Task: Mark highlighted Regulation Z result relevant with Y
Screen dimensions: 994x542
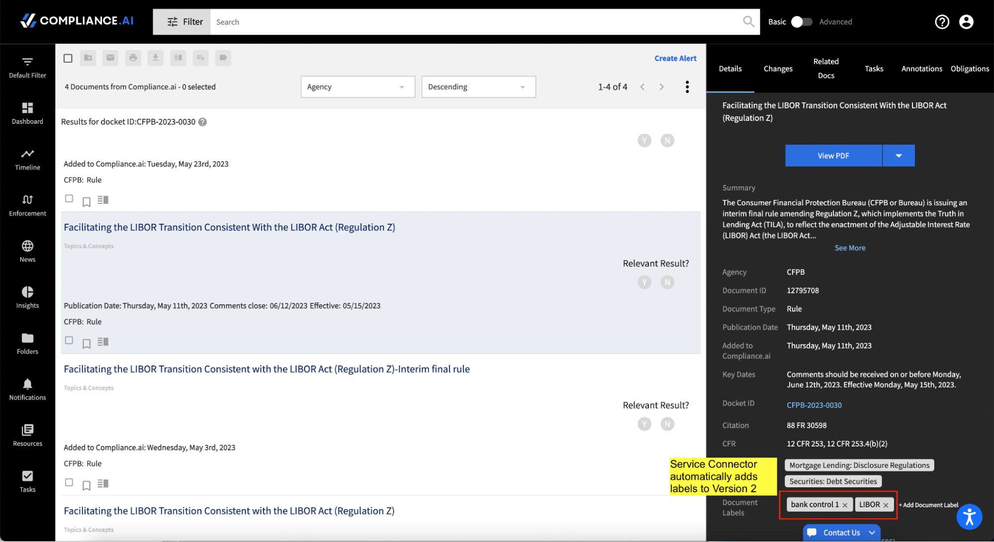Action: (x=644, y=282)
